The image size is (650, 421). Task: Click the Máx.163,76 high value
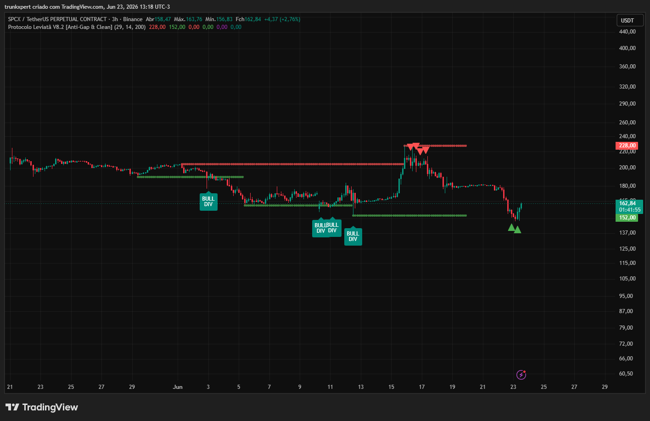[x=188, y=19]
